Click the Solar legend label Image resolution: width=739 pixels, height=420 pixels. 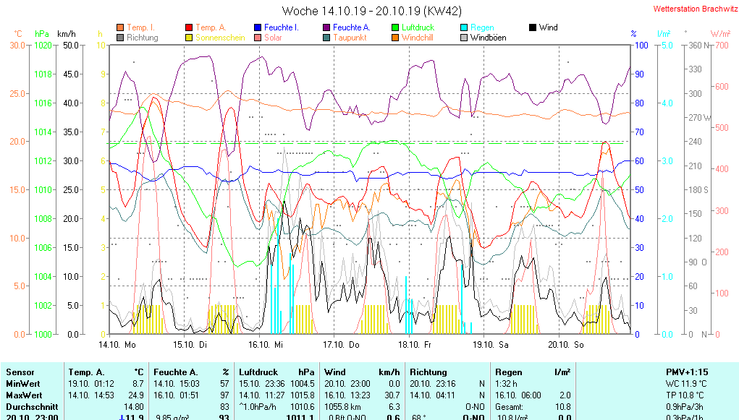273,38
